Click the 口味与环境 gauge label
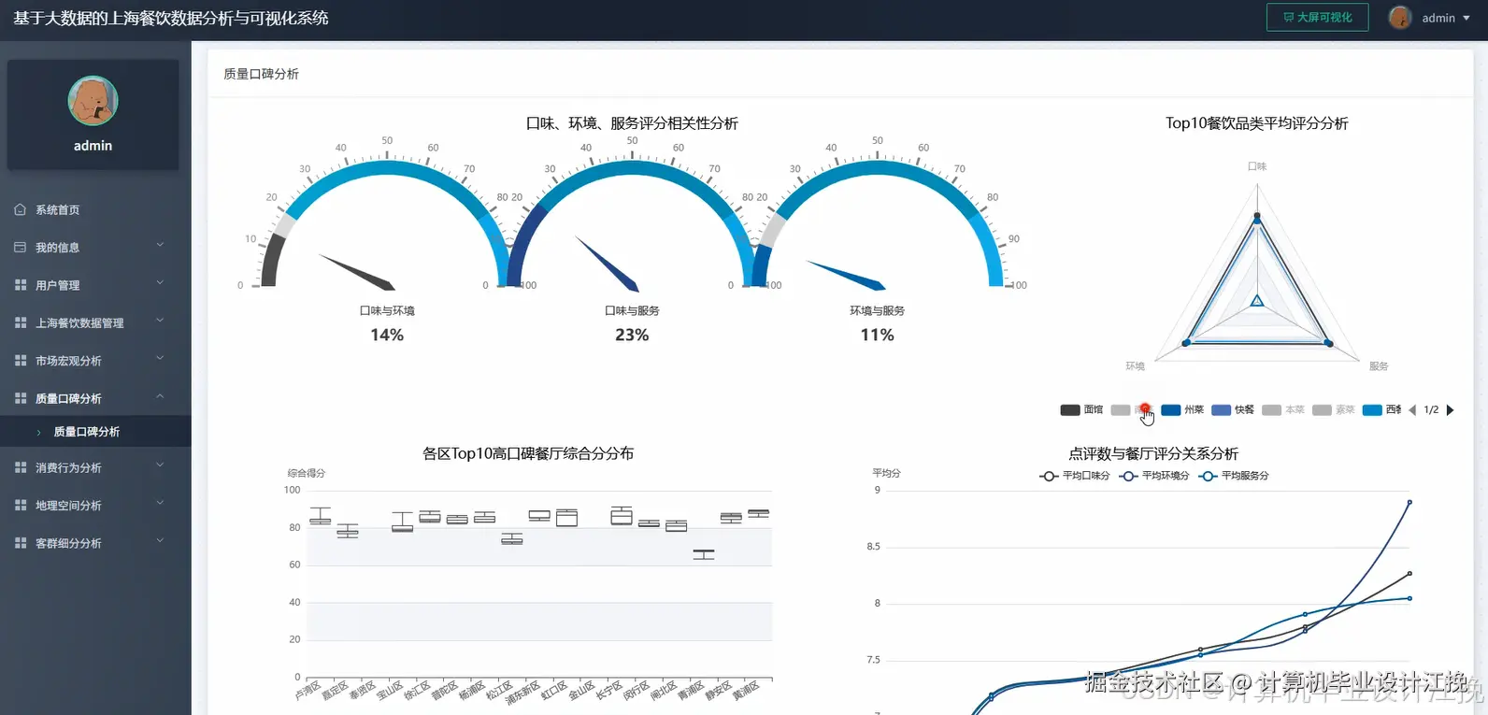The height and width of the screenshot is (715, 1488). coord(387,310)
